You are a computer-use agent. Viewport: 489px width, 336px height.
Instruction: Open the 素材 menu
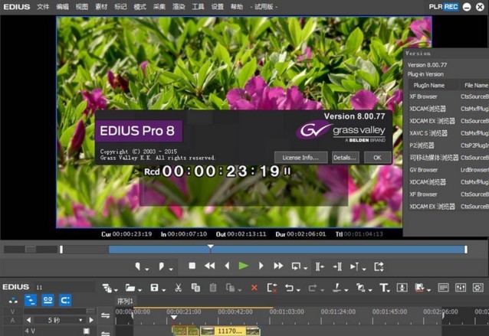tap(101, 7)
